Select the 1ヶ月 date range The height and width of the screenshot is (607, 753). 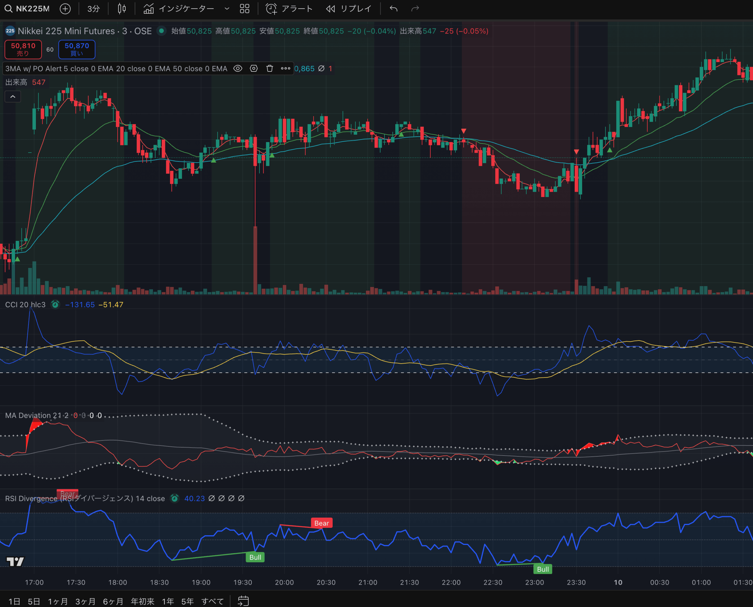click(x=58, y=601)
